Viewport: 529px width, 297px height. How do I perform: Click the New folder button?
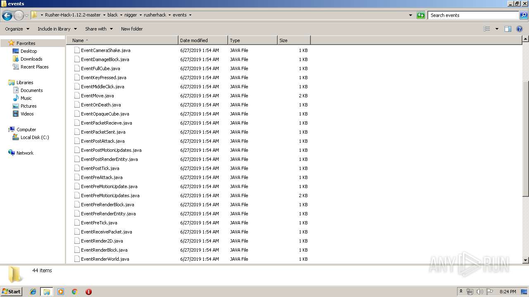pyautogui.click(x=132, y=29)
